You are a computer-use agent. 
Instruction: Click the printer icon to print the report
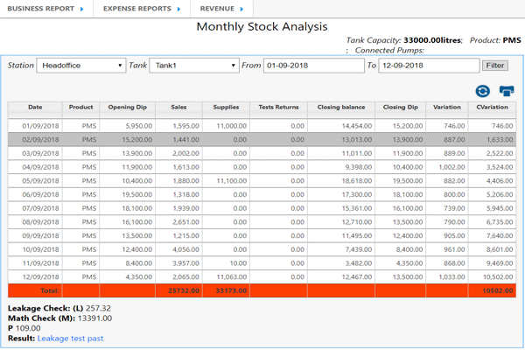[x=507, y=91]
